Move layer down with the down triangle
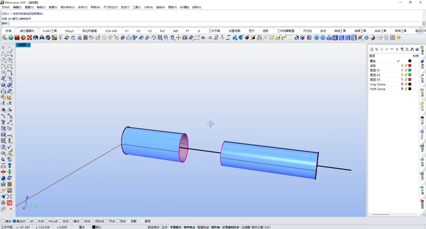The width and height of the screenshot is (426, 229). pos(392,49)
